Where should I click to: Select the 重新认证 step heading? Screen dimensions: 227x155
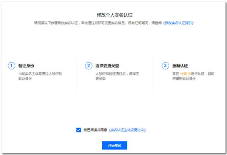pos(180,66)
